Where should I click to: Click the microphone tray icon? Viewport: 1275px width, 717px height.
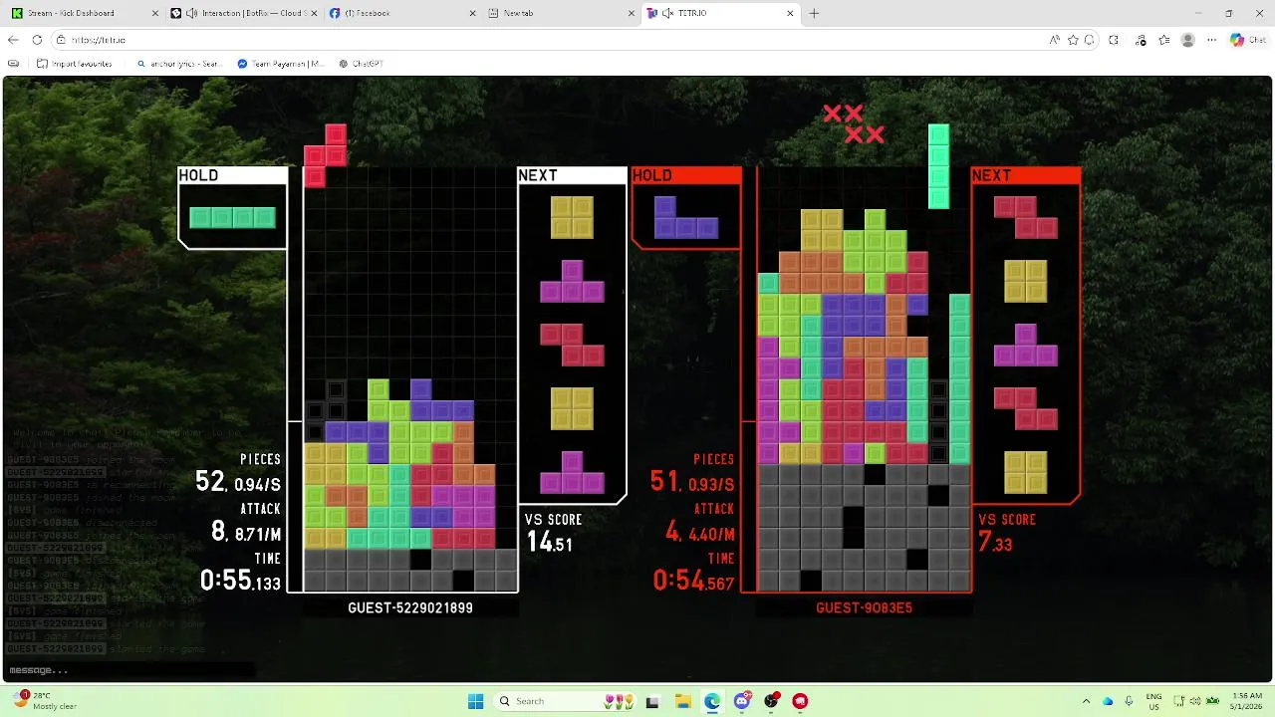click(x=1129, y=701)
